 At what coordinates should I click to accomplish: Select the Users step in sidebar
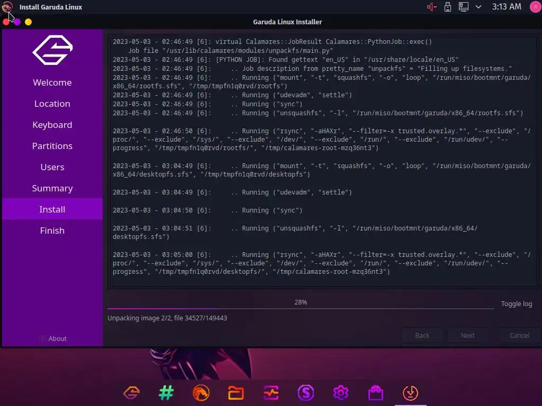(52, 167)
